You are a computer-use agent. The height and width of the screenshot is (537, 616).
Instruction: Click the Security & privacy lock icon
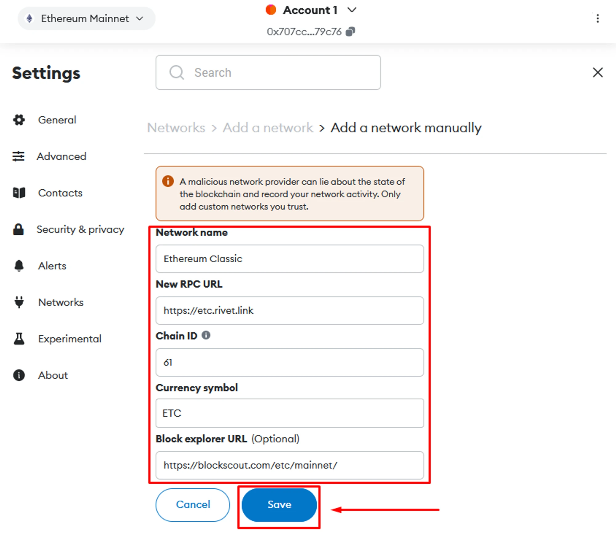click(x=18, y=229)
